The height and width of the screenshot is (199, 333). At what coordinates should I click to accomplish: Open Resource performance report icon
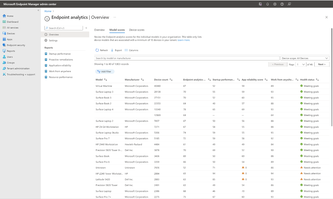[x=46, y=77]
